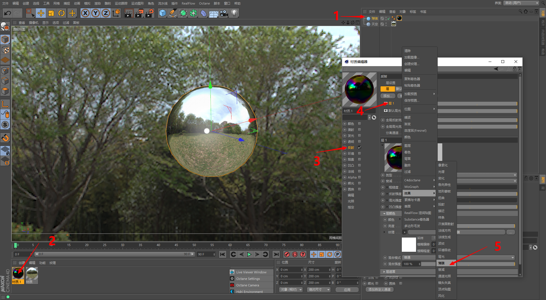The width and height of the screenshot is (546, 300).
Task: Click the 应用 button
Action: 347,290
